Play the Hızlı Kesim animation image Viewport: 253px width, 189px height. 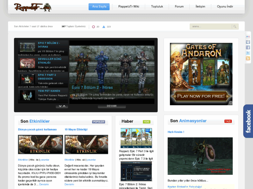click(x=200, y=156)
